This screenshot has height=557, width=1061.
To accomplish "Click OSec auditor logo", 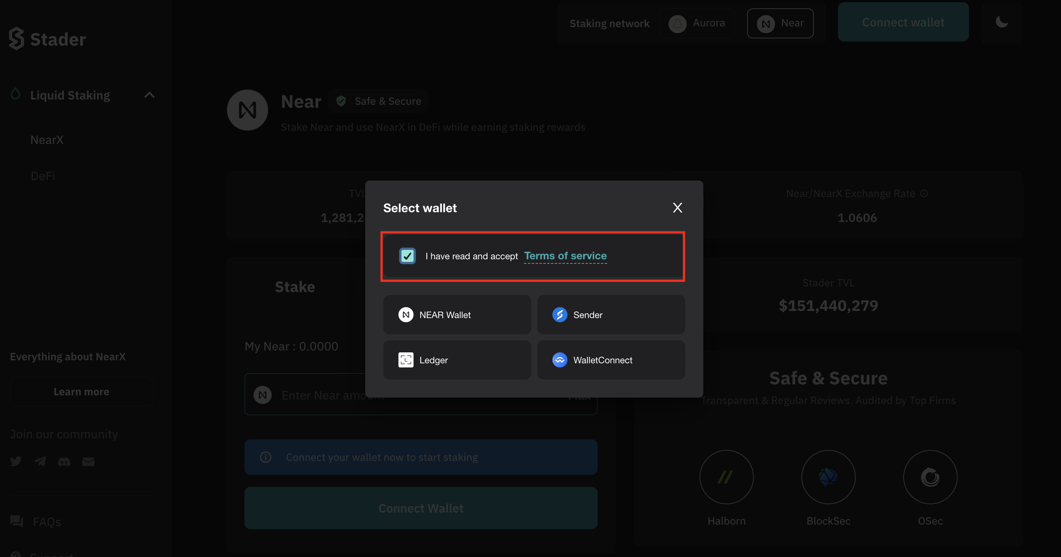I will [x=930, y=477].
